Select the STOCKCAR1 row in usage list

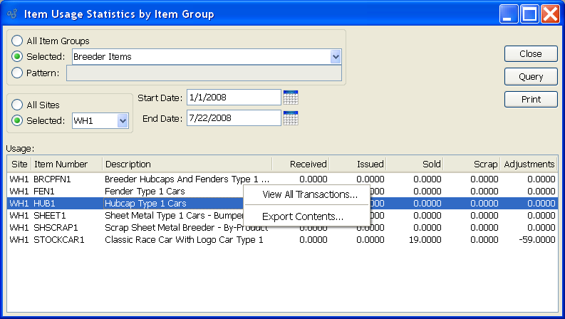click(142, 240)
